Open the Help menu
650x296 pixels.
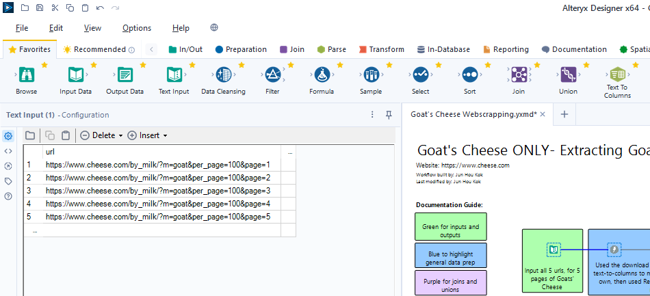coord(181,28)
